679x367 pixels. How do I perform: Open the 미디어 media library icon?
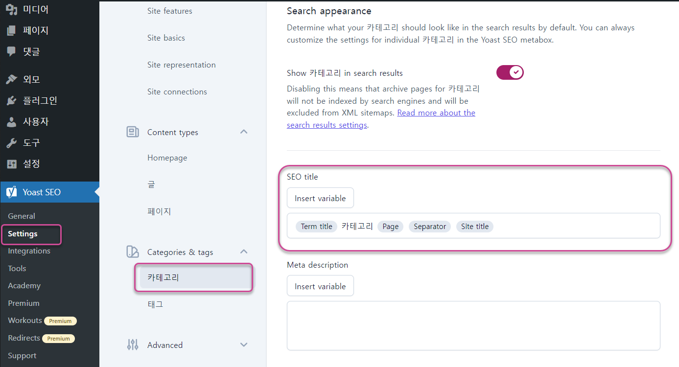pyautogui.click(x=12, y=9)
